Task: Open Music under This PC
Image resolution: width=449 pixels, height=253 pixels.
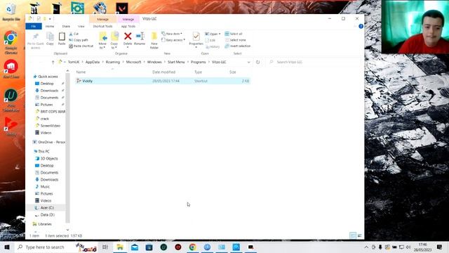Action: click(45, 186)
